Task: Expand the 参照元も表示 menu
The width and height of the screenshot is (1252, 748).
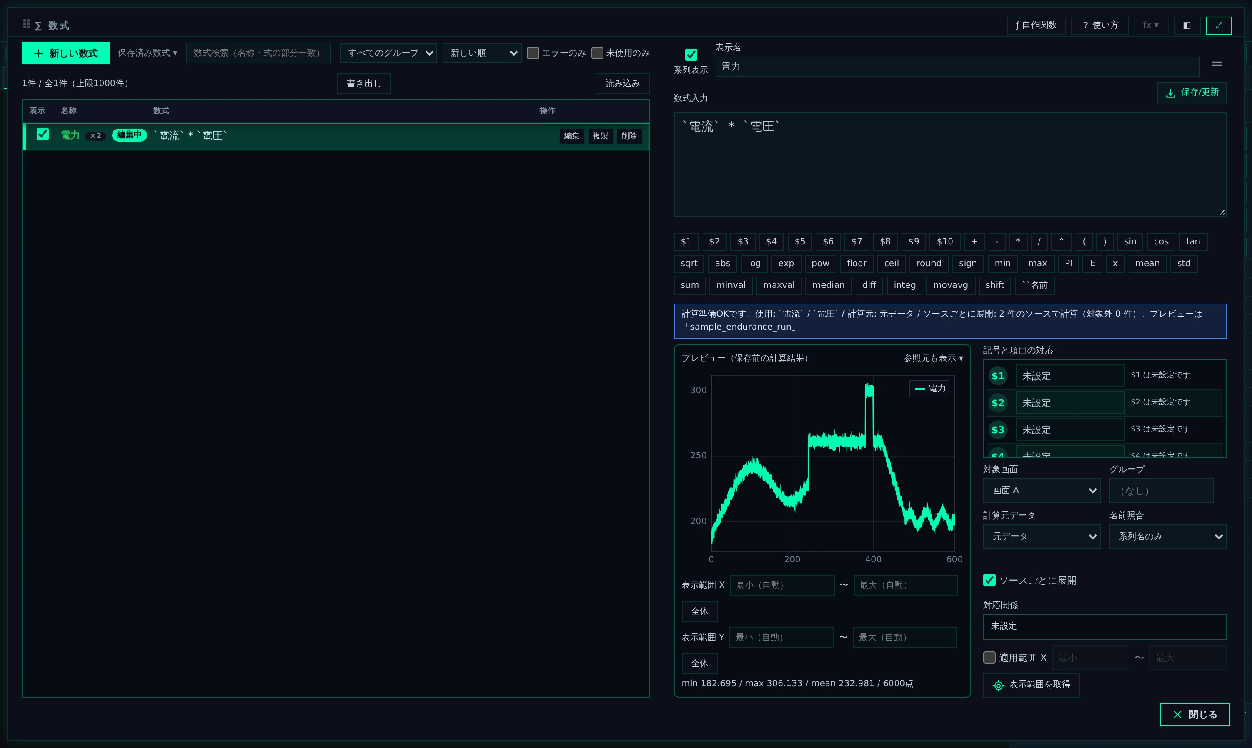Action: click(x=933, y=358)
